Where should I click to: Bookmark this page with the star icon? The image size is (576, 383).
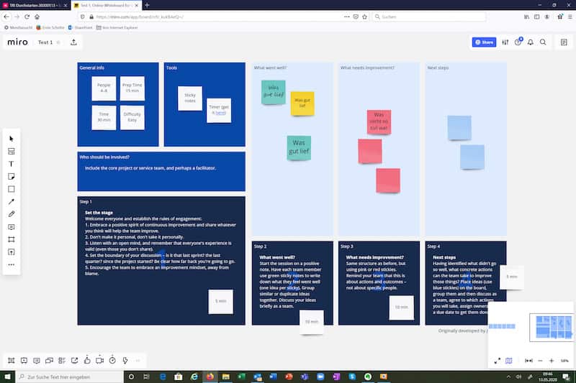364,17
